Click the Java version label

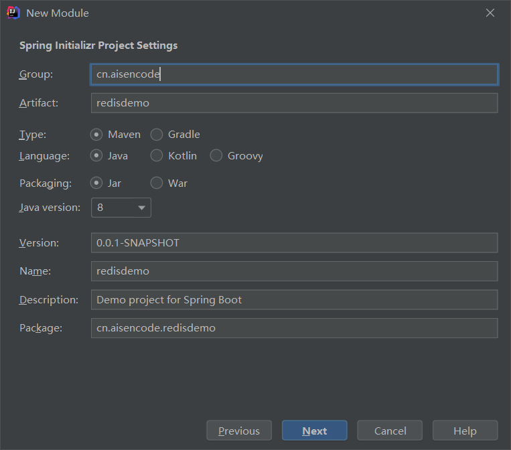click(50, 208)
